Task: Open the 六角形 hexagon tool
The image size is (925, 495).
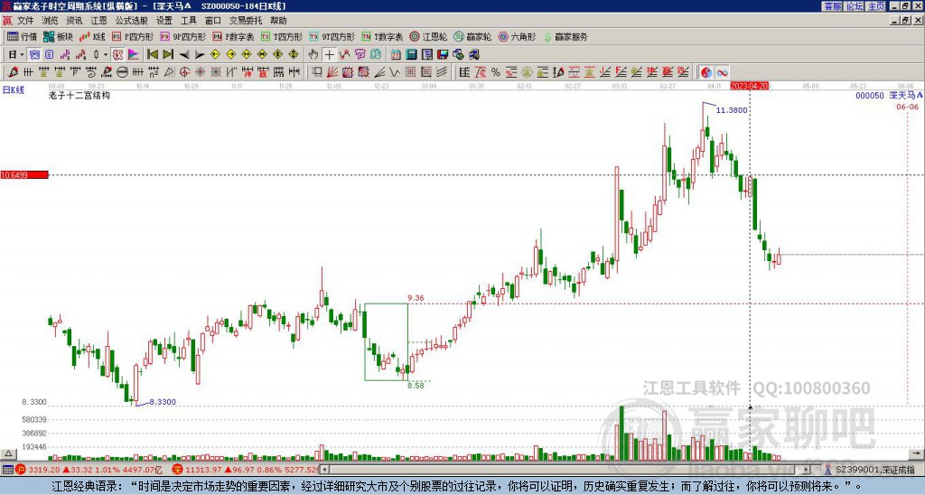Action: (517, 36)
